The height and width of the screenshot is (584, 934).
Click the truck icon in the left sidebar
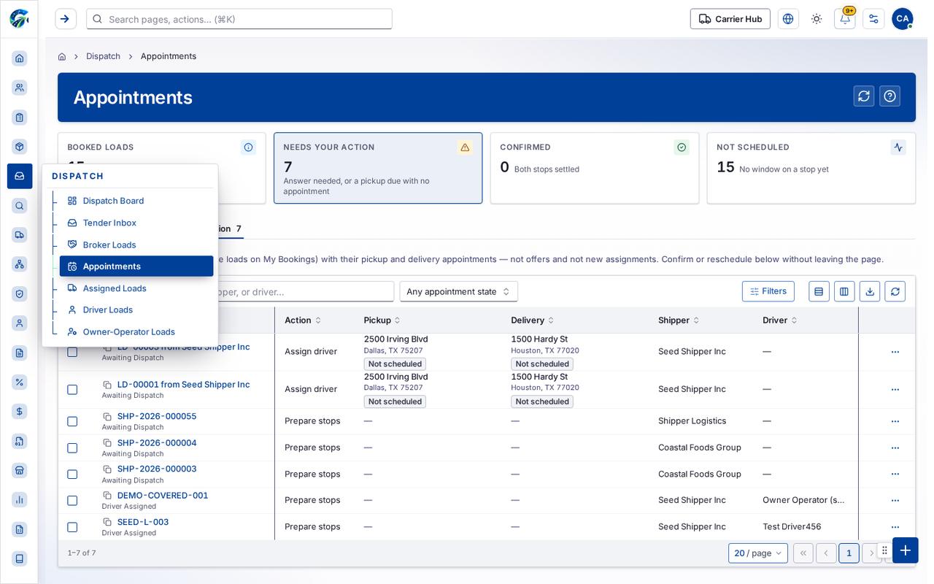20,235
